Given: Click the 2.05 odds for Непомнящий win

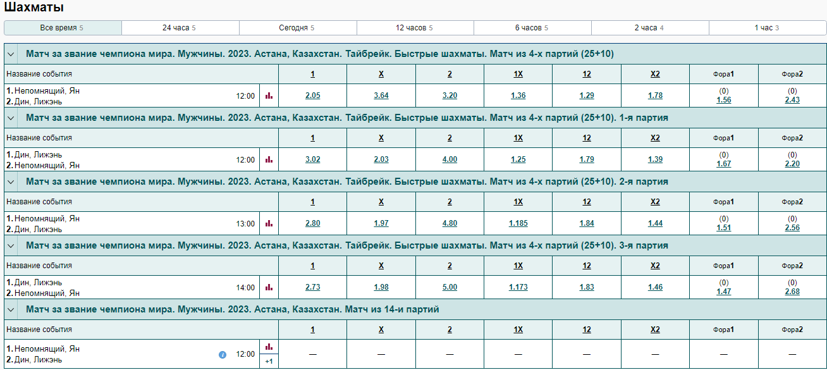Looking at the screenshot, I should click(312, 96).
